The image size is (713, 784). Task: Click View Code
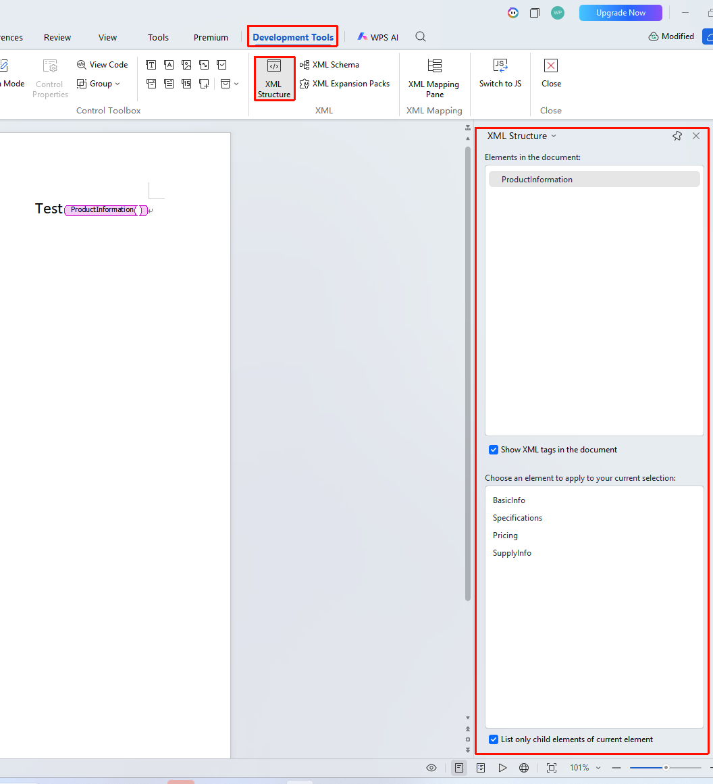pyautogui.click(x=103, y=65)
